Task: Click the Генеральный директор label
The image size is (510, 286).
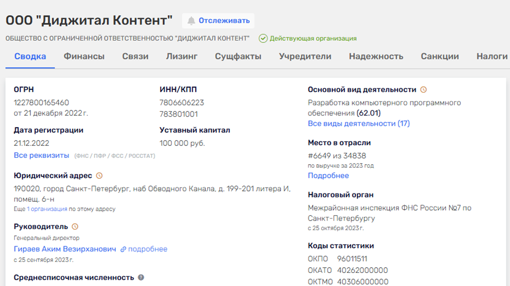Action: pyautogui.click(x=47, y=238)
